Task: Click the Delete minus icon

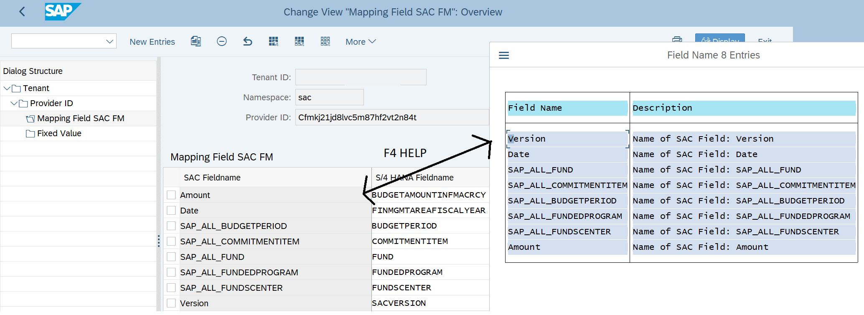Action: pyautogui.click(x=221, y=41)
